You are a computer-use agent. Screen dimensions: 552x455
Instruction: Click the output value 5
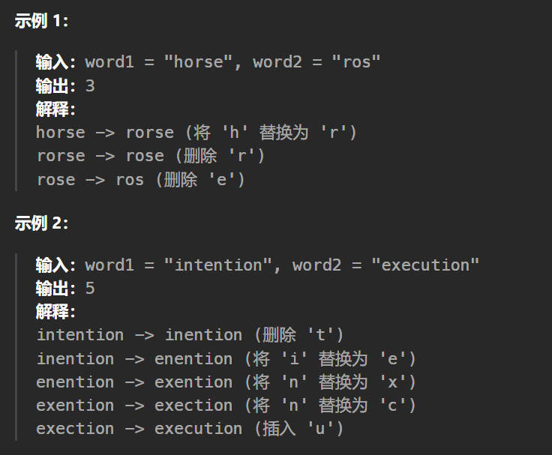tap(90, 288)
